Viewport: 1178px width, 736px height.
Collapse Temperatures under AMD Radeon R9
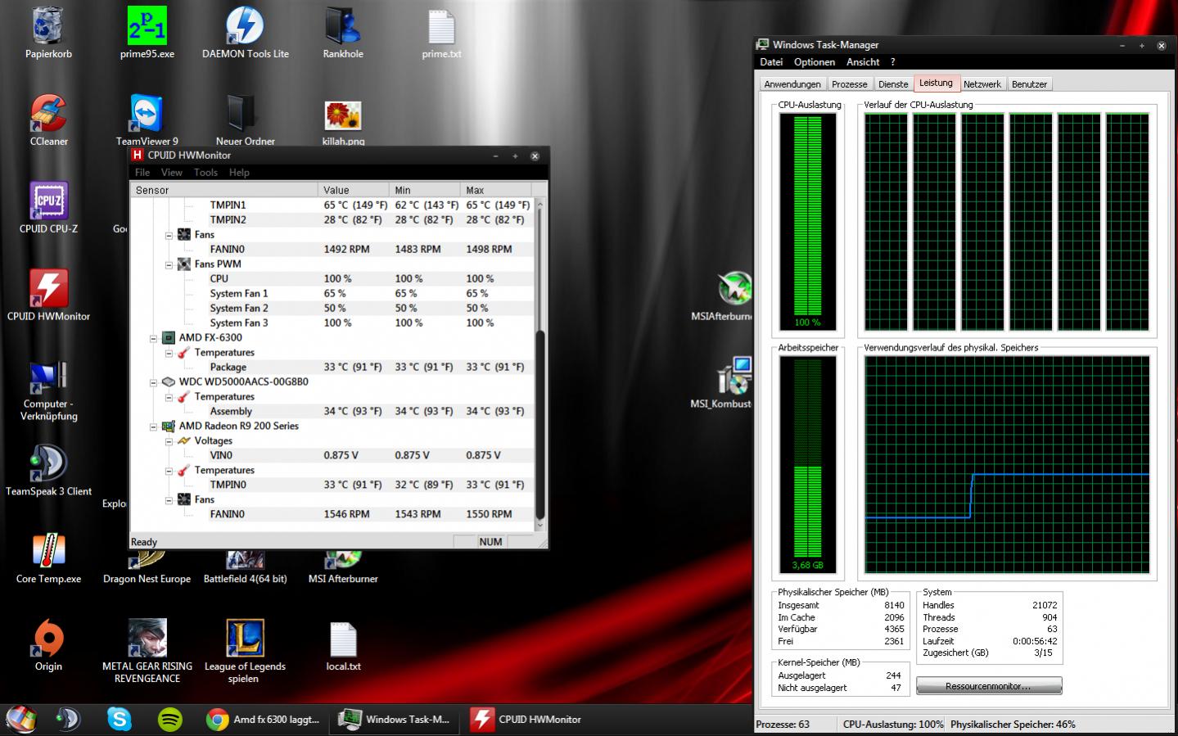[169, 471]
